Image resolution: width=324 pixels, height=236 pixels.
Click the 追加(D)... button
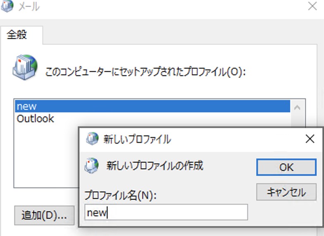[x=44, y=215]
